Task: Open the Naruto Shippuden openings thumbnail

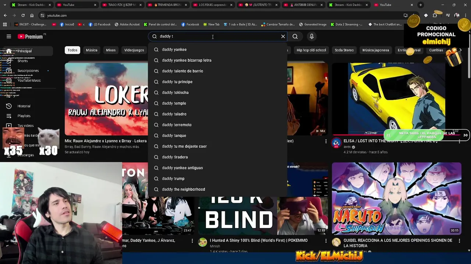Action: pos(396,198)
